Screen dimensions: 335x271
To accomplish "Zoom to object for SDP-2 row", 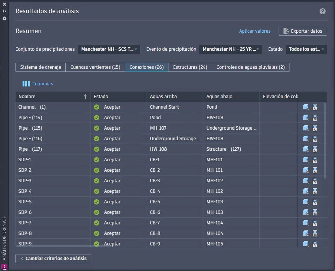I will [x=306, y=170].
